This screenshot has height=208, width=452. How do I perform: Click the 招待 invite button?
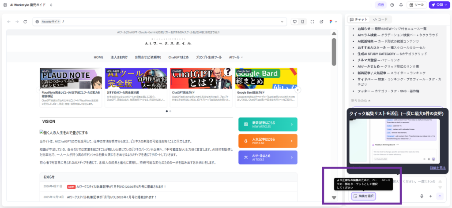click(x=380, y=5)
